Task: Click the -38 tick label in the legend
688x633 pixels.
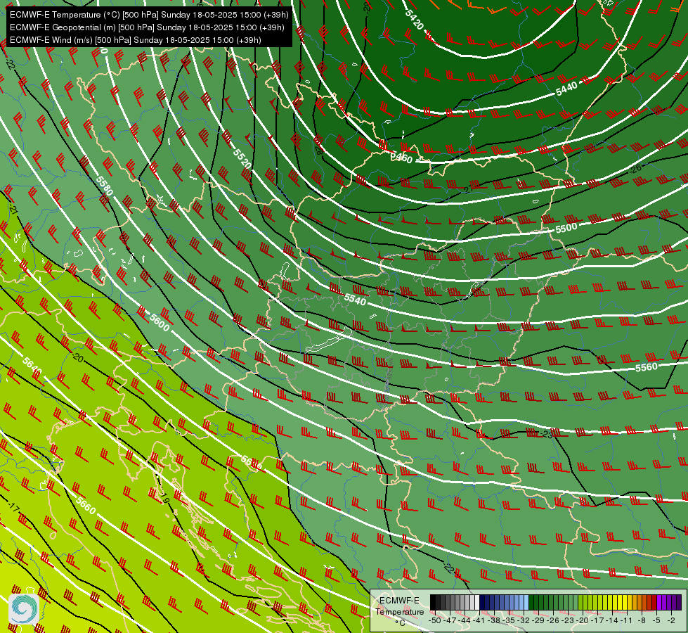Action: tap(494, 621)
